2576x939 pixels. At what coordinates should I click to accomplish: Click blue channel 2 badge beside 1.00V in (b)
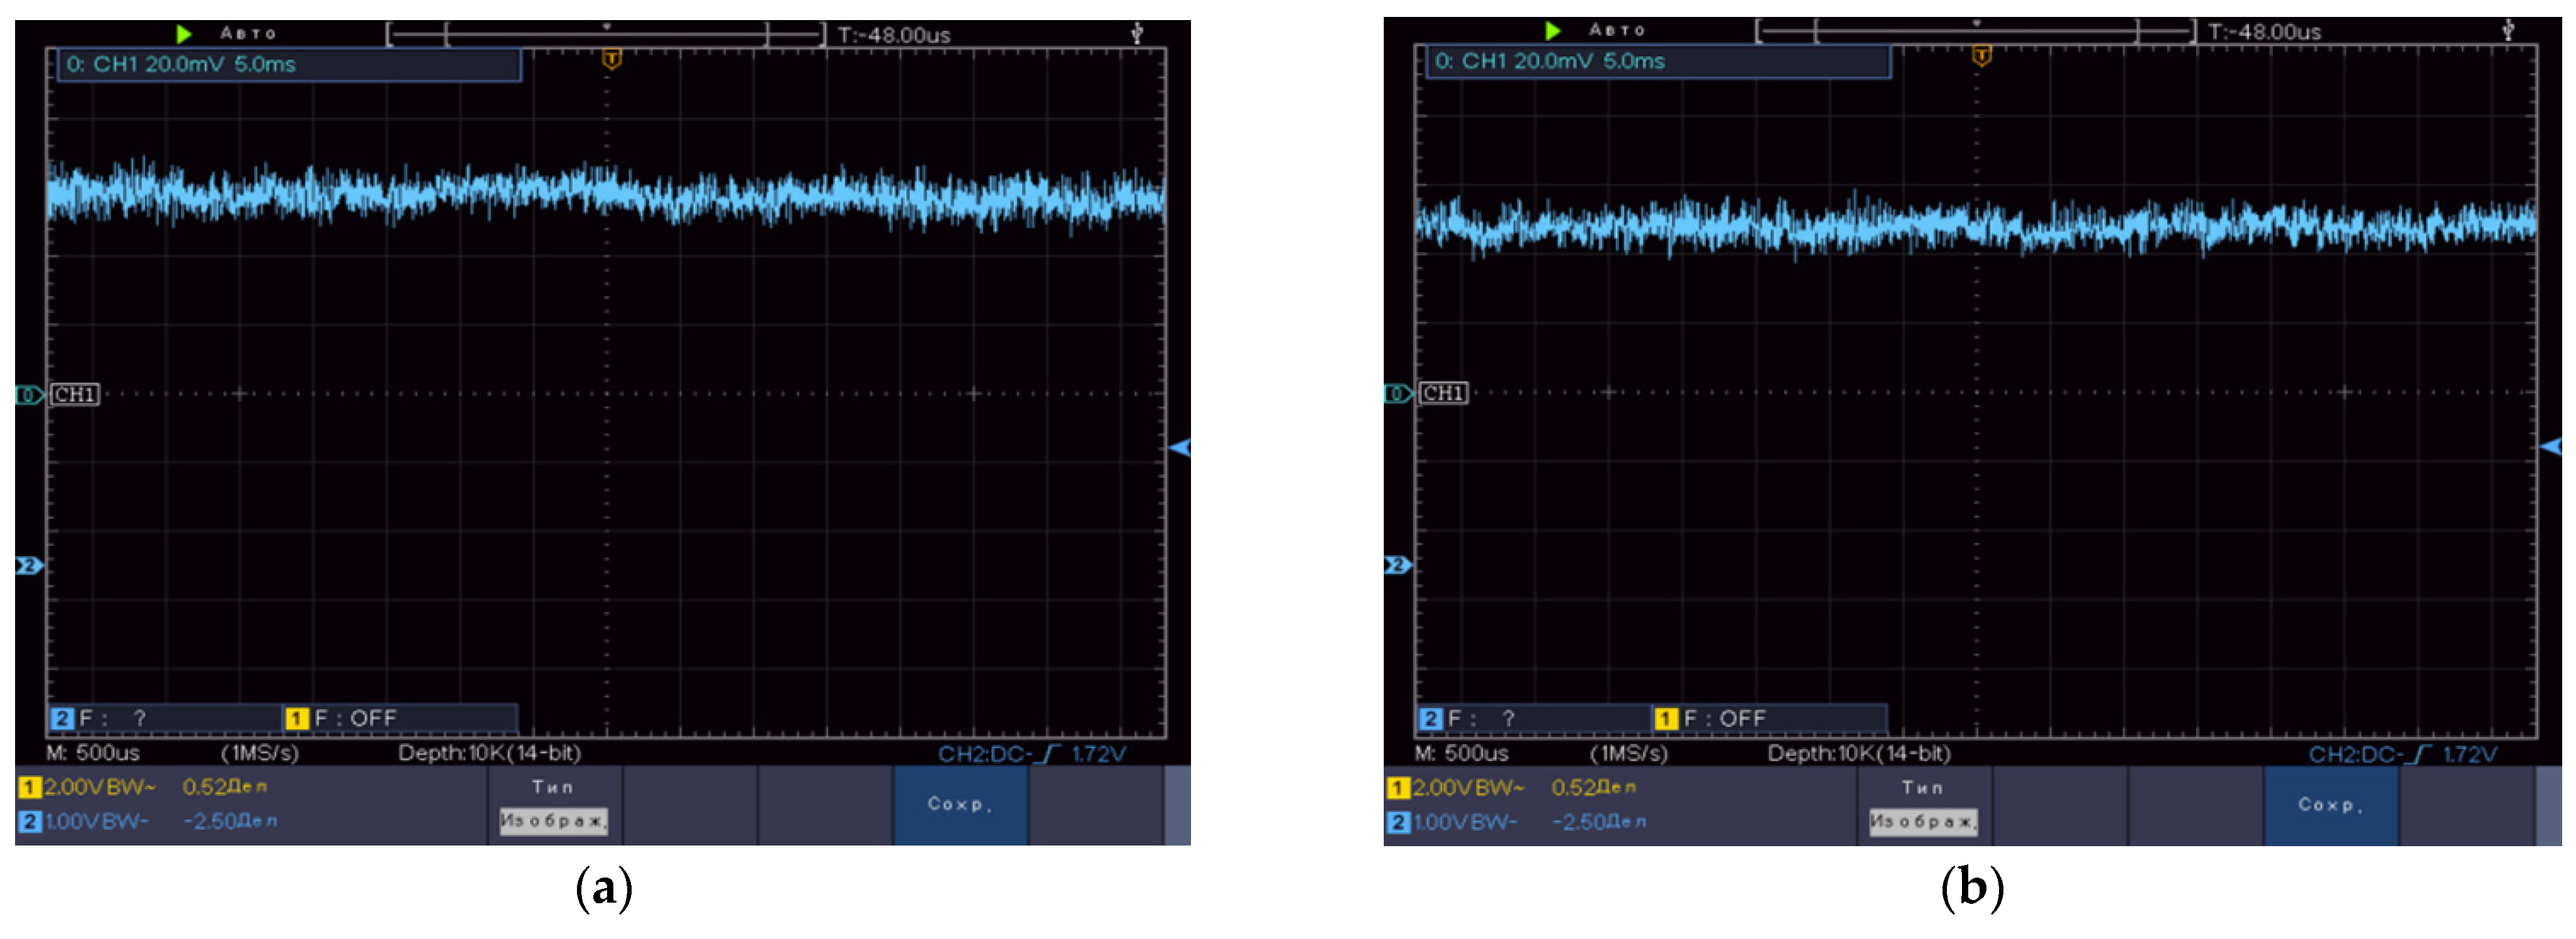tap(1398, 823)
